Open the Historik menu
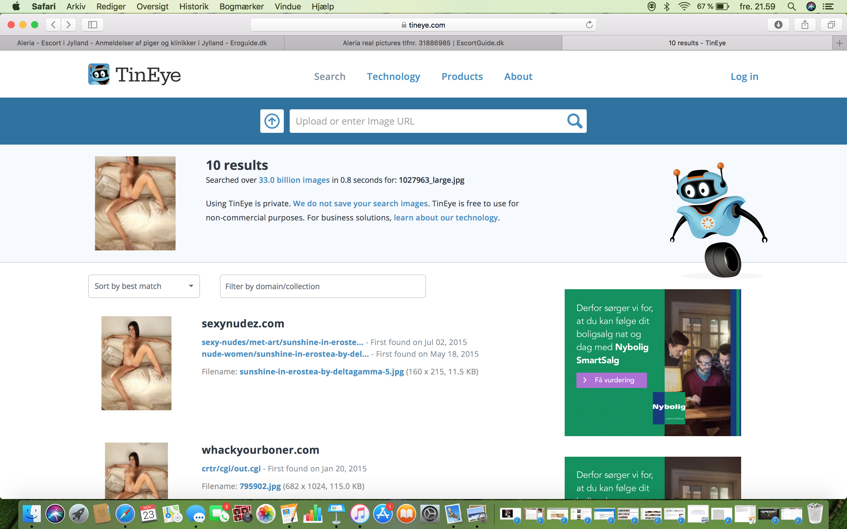The width and height of the screenshot is (847, 529). click(x=194, y=6)
